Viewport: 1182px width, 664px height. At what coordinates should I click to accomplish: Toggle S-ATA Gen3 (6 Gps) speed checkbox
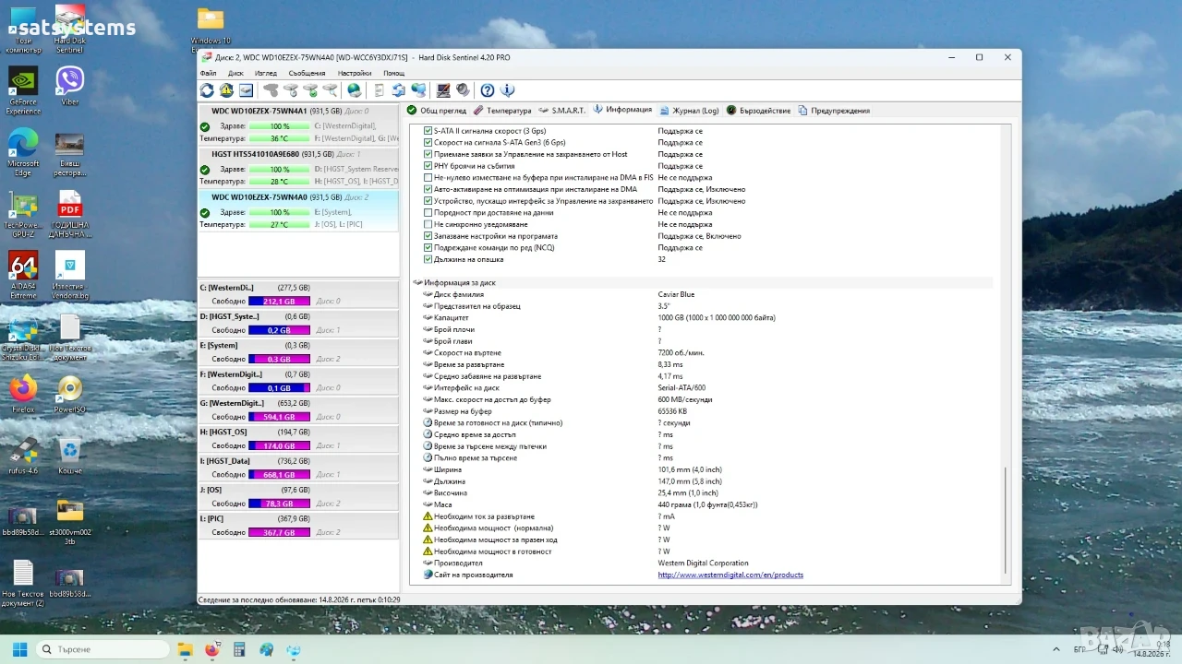(428, 143)
